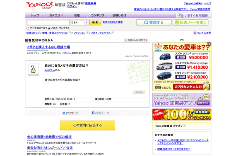Click the ランダム質問 link
Image resolution: width=236 pixels, height=156 pixels.
pos(204,33)
